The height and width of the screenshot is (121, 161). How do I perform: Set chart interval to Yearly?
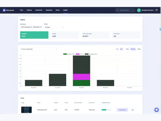coord(139,49)
